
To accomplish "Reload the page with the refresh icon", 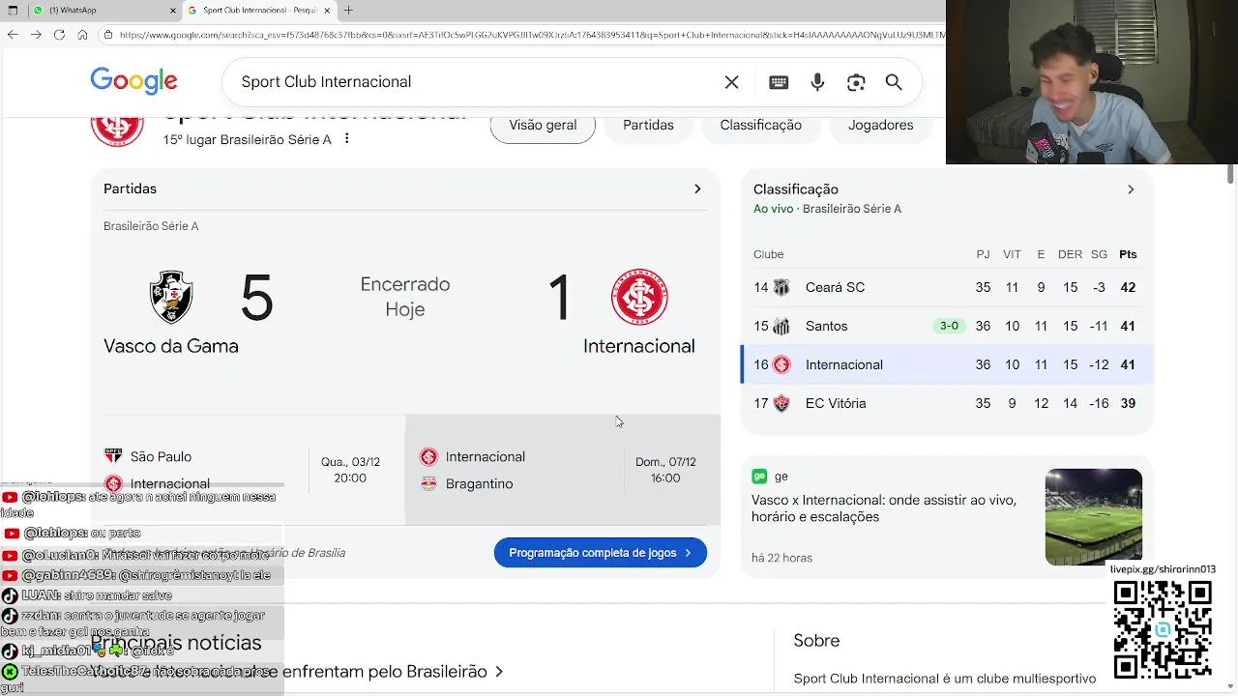I will (x=59, y=35).
